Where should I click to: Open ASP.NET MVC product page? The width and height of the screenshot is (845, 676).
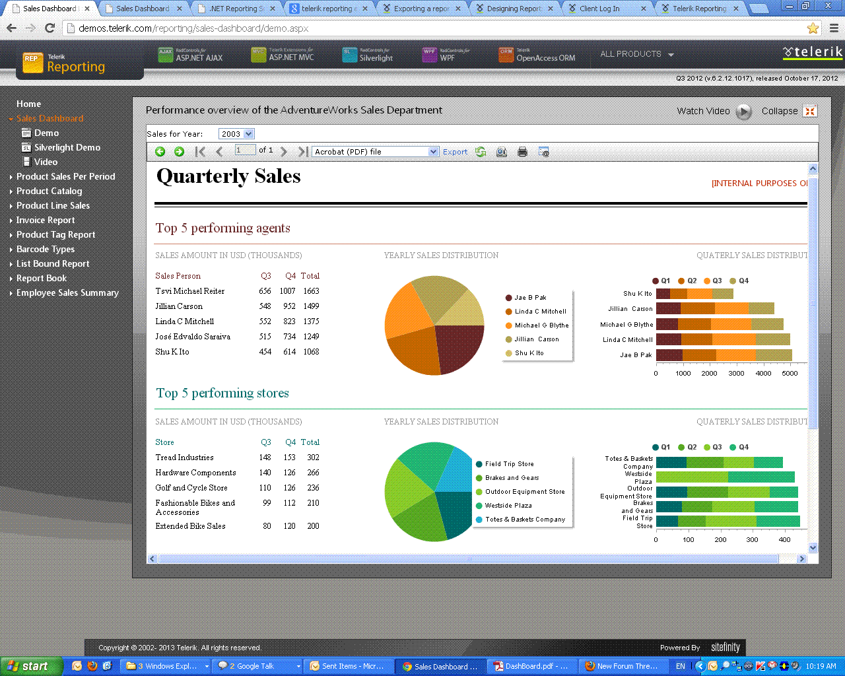click(283, 55)
